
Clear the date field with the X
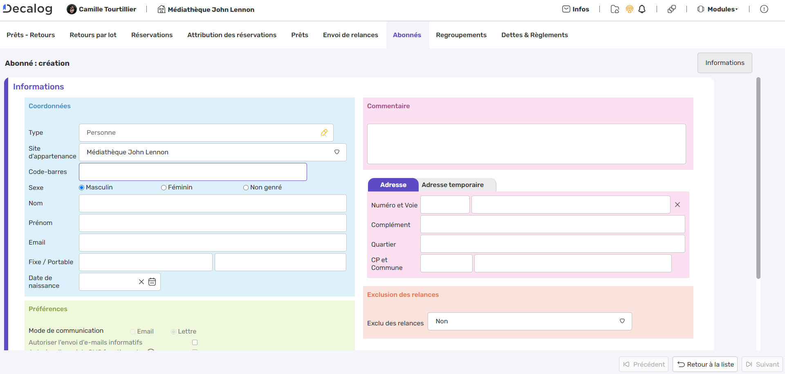click(141, 282)
